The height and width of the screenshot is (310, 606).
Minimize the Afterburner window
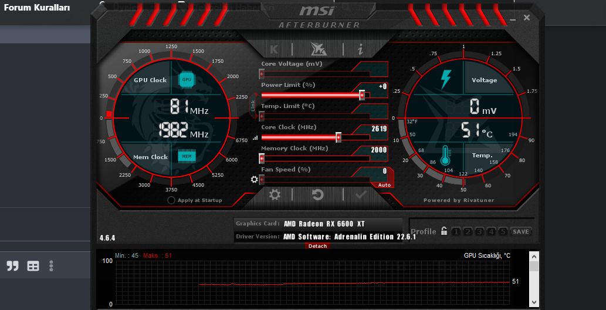[x=513, y=19]
